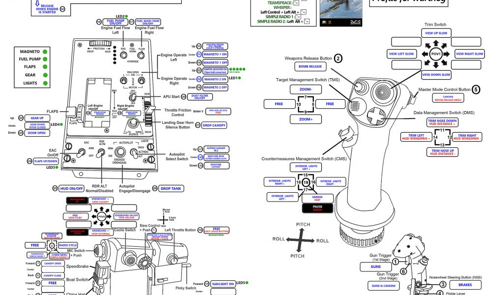Image resolution: width=503 pixels, height=295 pixels.
Task: Click the POV1 trim switch hat icon
Action: [x=436, y=54]
